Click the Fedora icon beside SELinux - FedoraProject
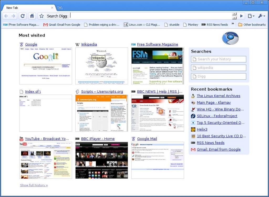269x197 pixels. [x=193, y=116]
